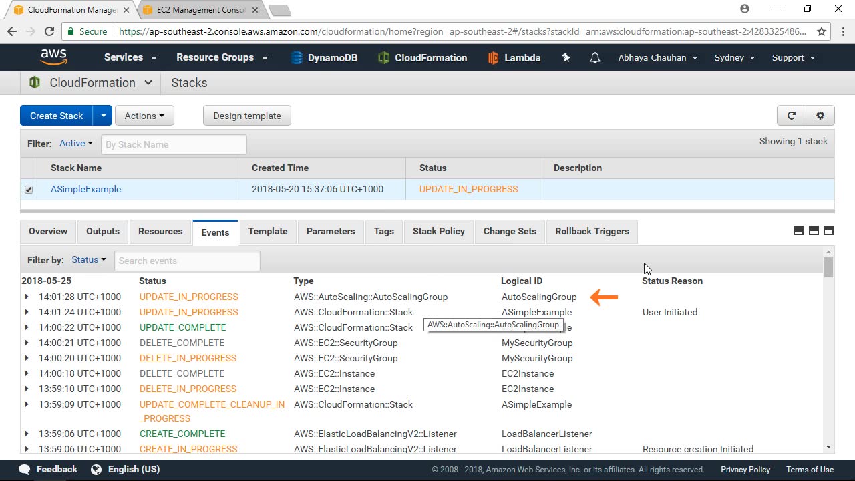Close the EC2 Management Console browser tab
Image resolution: width=855 pixels, height=481 pixels.
(x=254, y=10)
